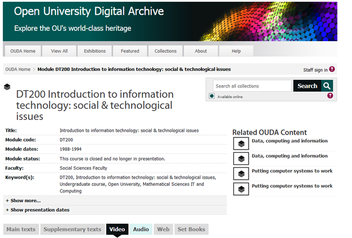The height and width of the screenshot is (238, 352).
Task: Open the first Putting computer systems to work stack icon
Action: click(241, 174)
